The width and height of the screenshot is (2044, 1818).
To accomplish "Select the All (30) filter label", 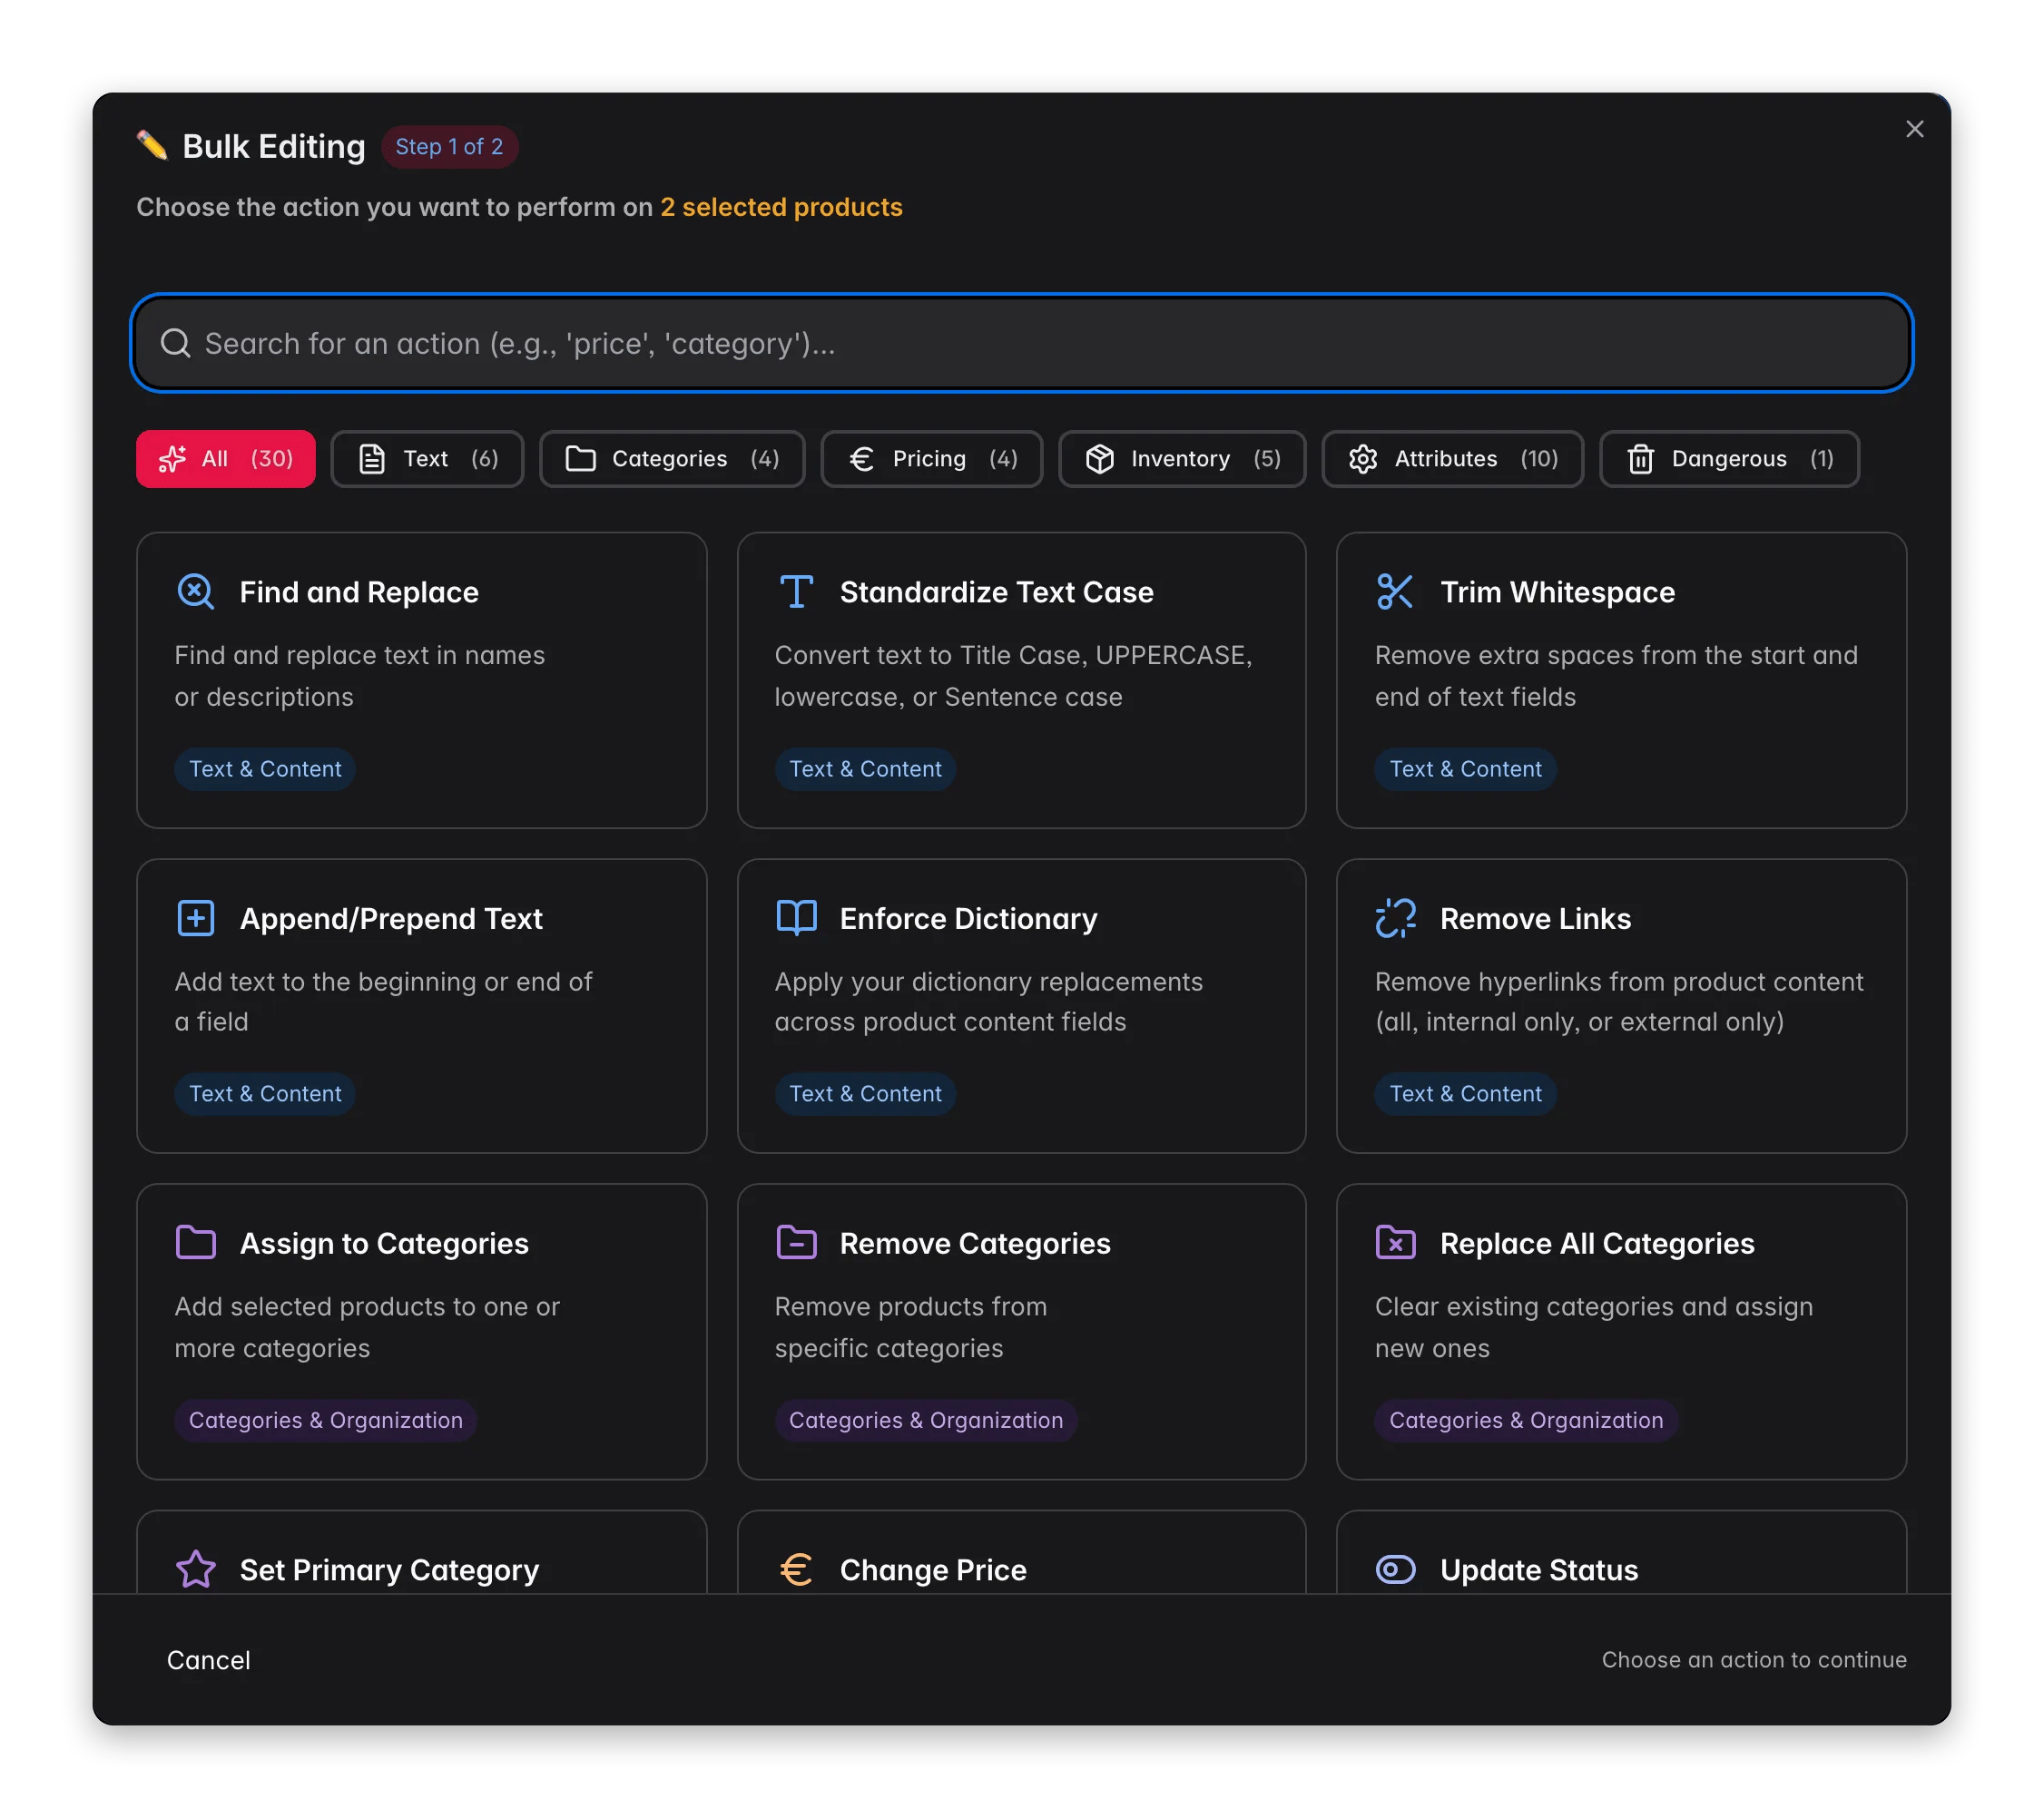I will [x=226, y=459].
